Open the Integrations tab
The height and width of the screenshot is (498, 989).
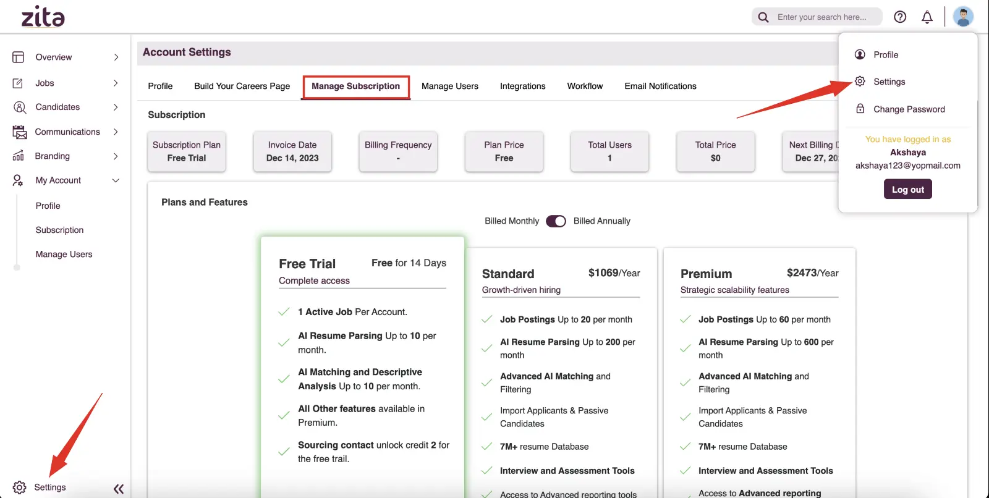(x=522, y=87)
